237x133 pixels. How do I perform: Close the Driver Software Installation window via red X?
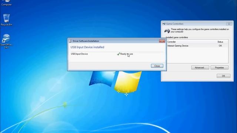point(162,41)
